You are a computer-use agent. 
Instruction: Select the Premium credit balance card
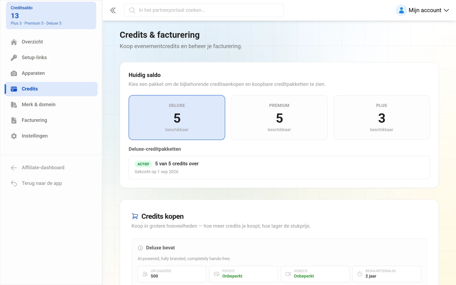point(279,117)
